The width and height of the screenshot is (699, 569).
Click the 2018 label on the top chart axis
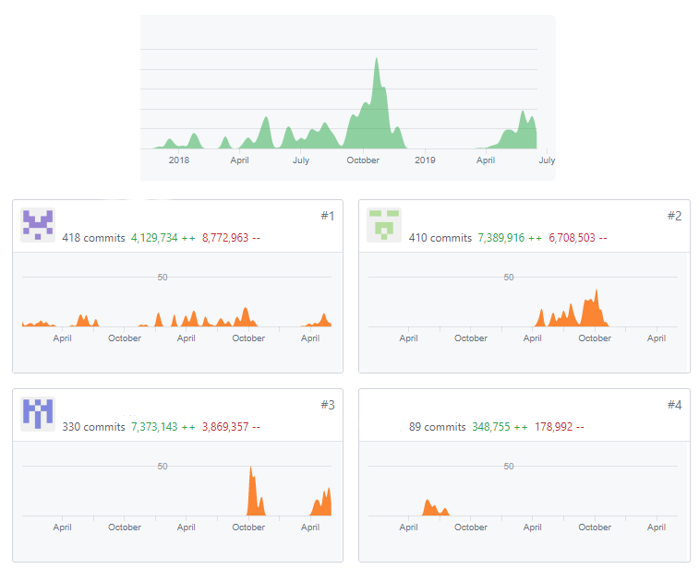[179, 160]
